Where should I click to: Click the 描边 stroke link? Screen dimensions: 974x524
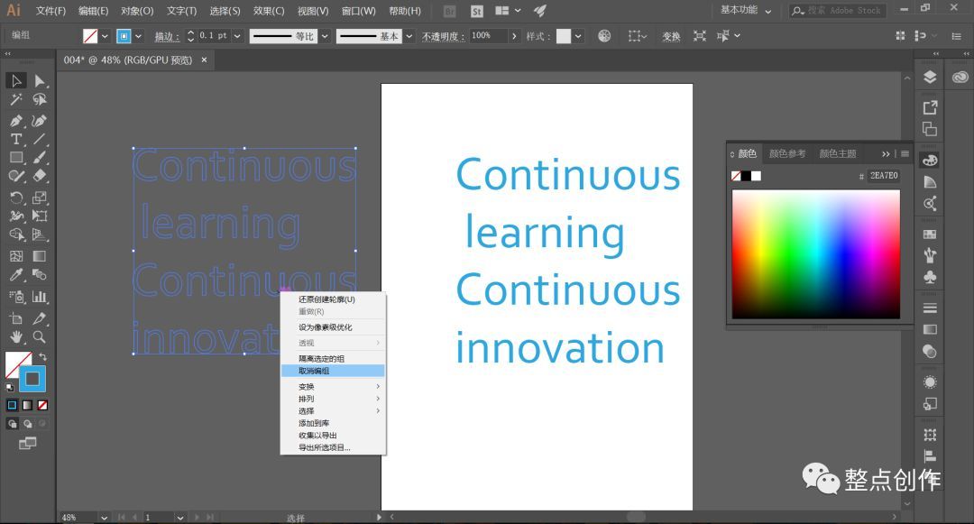coord(167,37)
